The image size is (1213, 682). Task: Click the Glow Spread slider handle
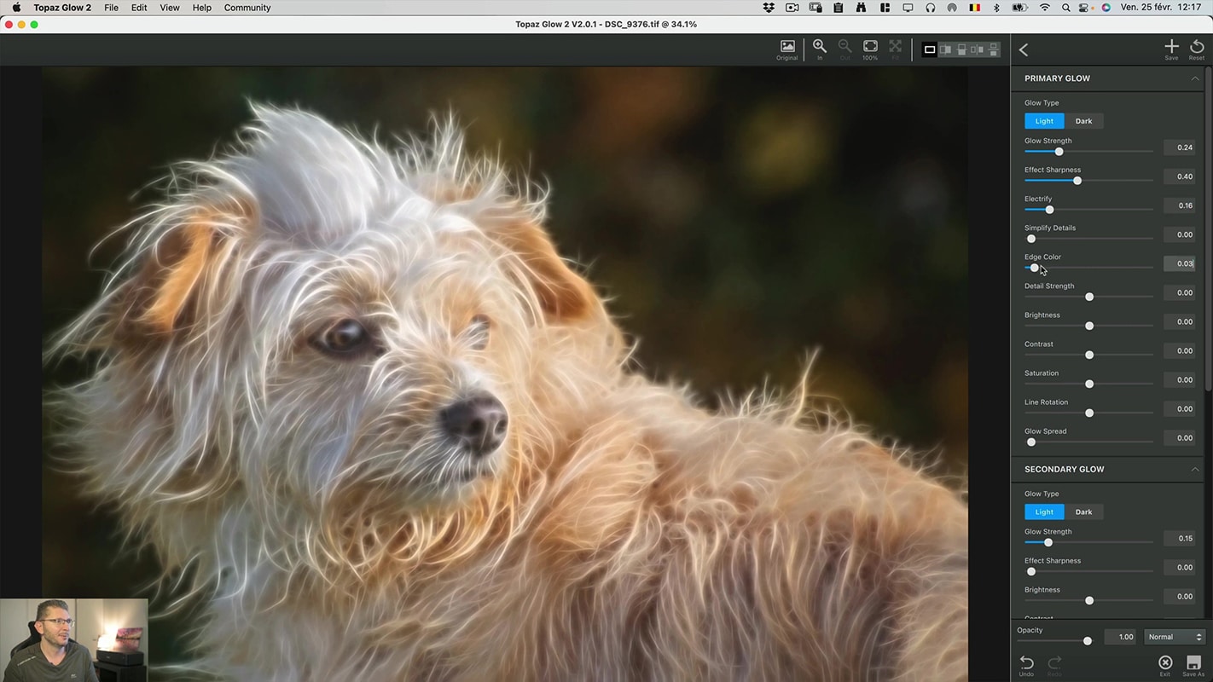point(1031,442)
